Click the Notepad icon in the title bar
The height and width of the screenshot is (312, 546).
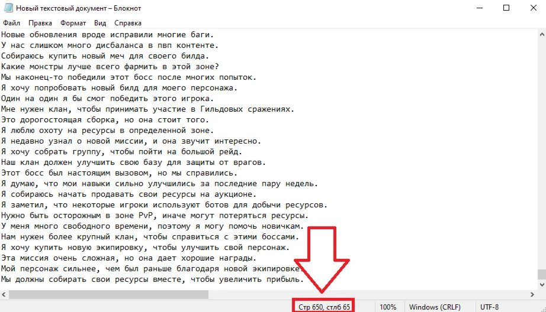[8, 8]
